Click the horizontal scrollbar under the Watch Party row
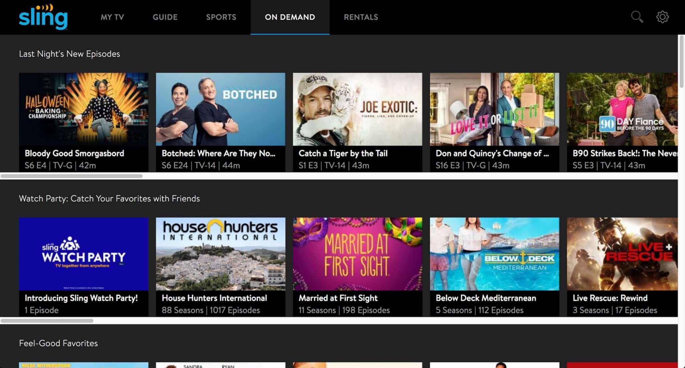This screenshot has width=685, height=368. pos(47,321)
